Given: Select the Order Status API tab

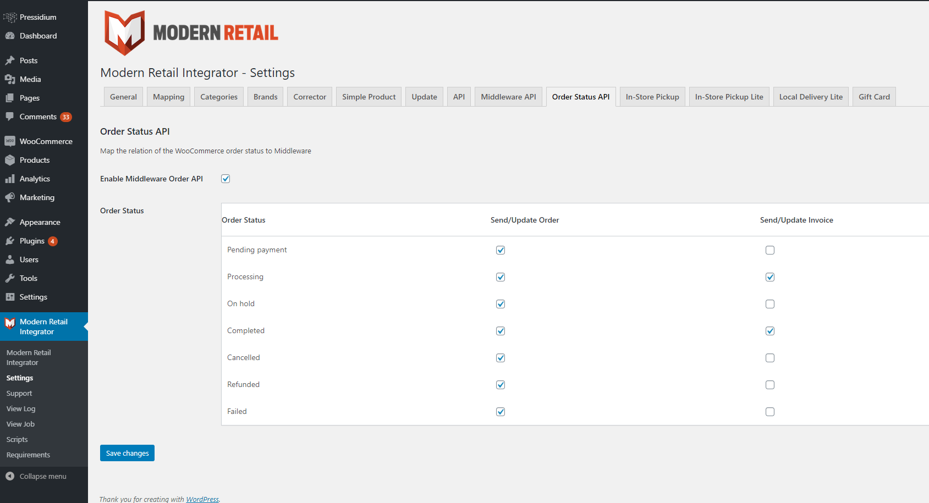Looking at the screenshot, I should (x=581, y=97).
